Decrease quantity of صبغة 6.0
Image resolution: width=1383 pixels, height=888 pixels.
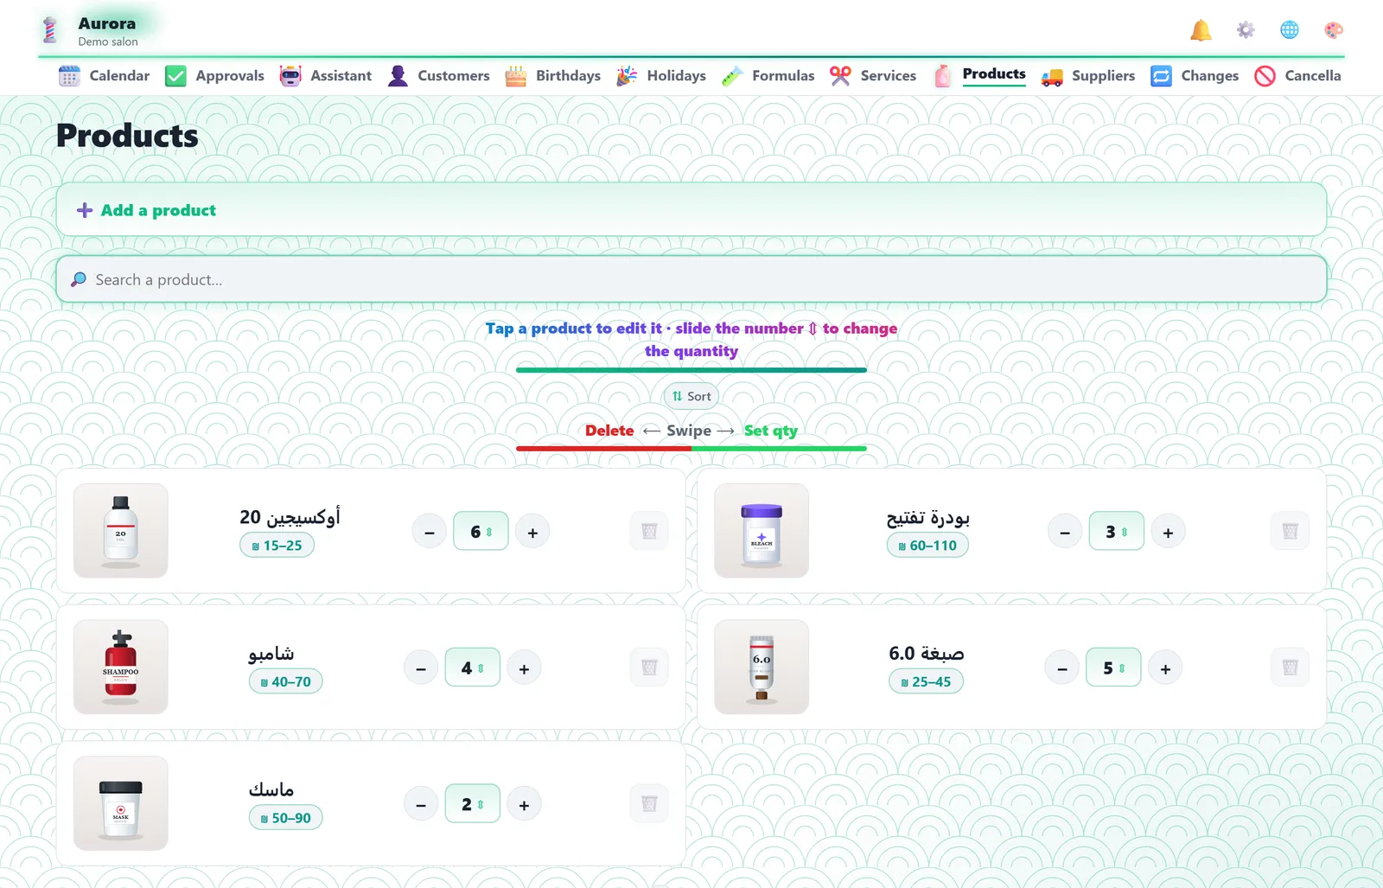tap(1062, 668)
